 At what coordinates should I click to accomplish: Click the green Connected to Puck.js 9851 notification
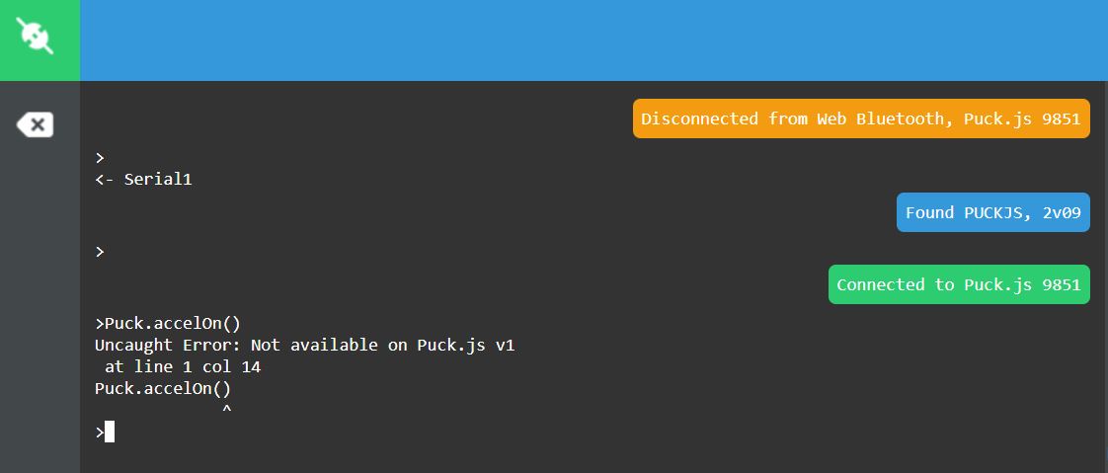coord(959,284)
